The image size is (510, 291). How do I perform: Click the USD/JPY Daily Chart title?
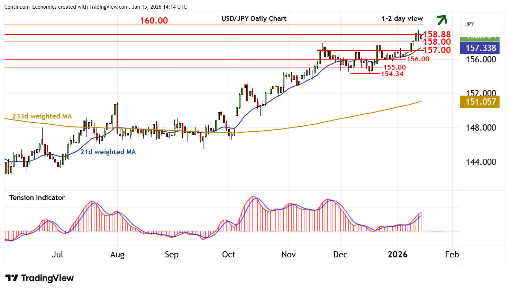click(x=254, y=19)
